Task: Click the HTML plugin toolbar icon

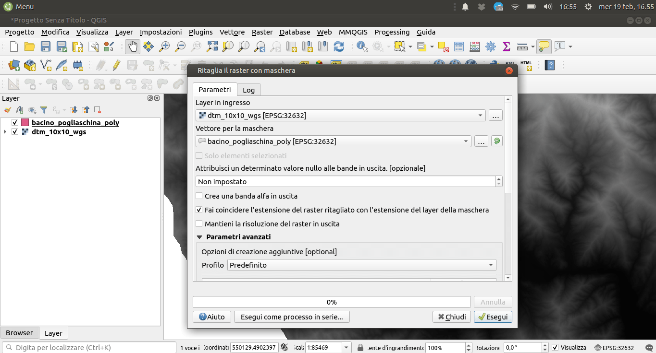Action: coord(526,65)
